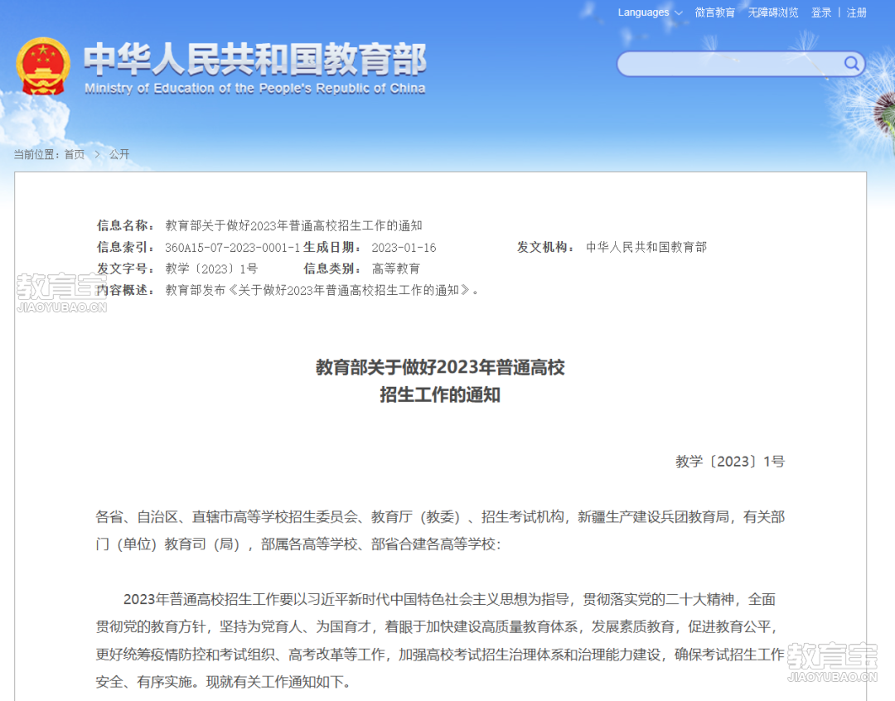Click the addressee line starting 各省、自治区

(440, 530)
